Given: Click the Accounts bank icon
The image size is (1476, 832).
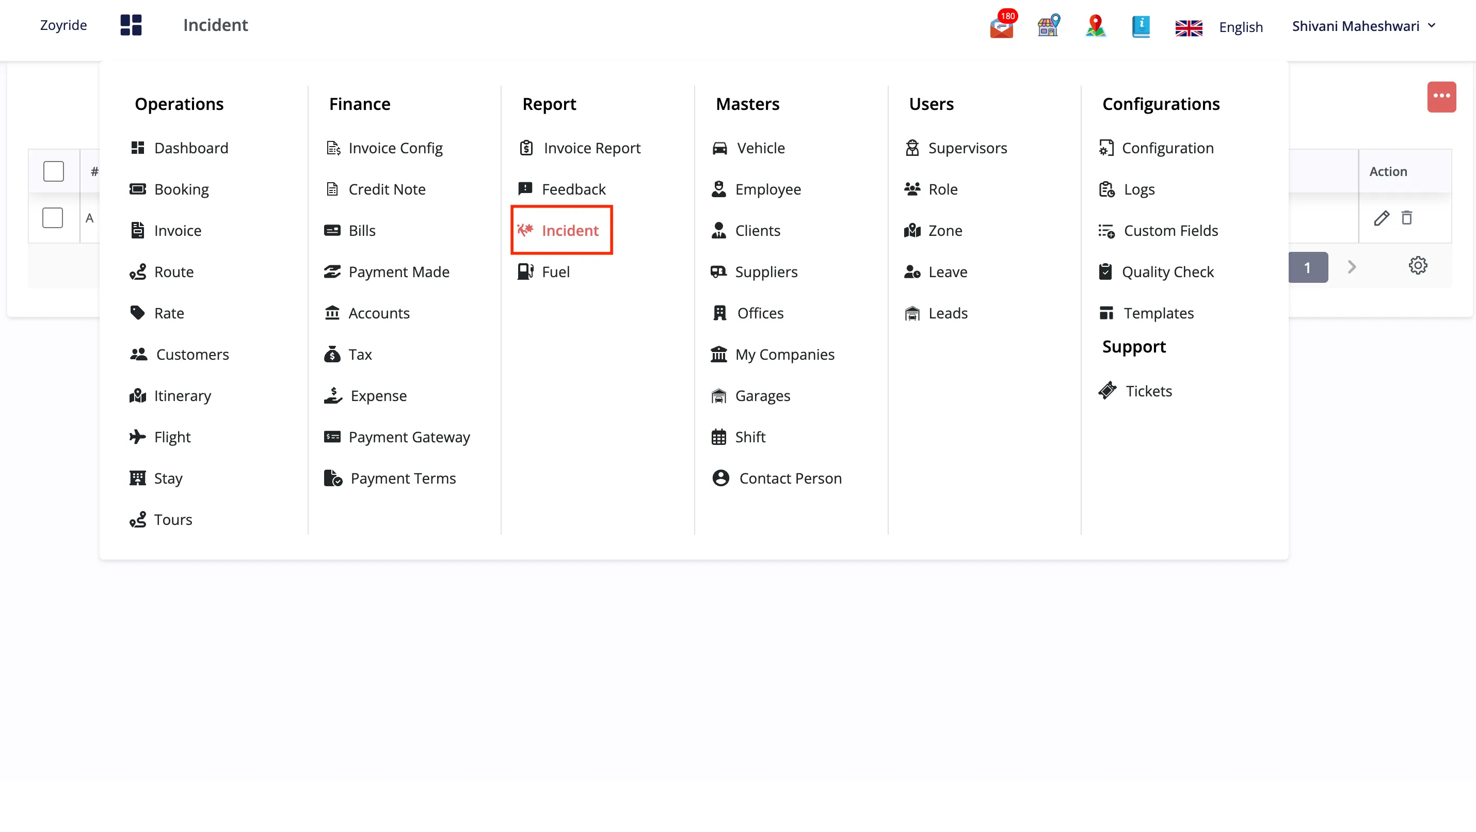Looking at the screenshot, I should tap(332, 313).
